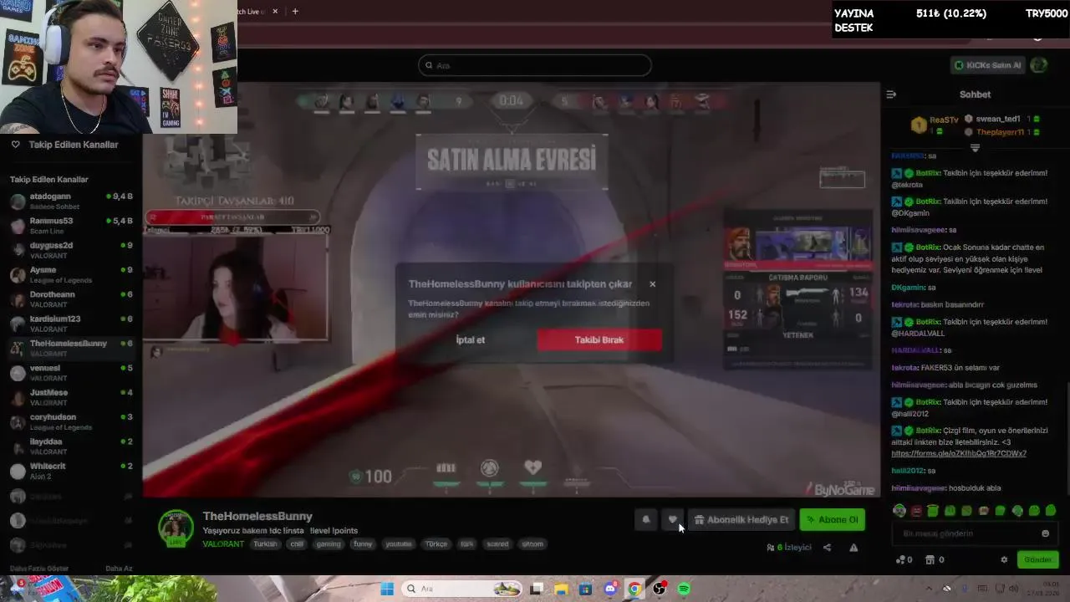The height and width of the screenshot is (602, 1070).
Task: Open JustMese channel in sidebar
Action: (71, 396)
